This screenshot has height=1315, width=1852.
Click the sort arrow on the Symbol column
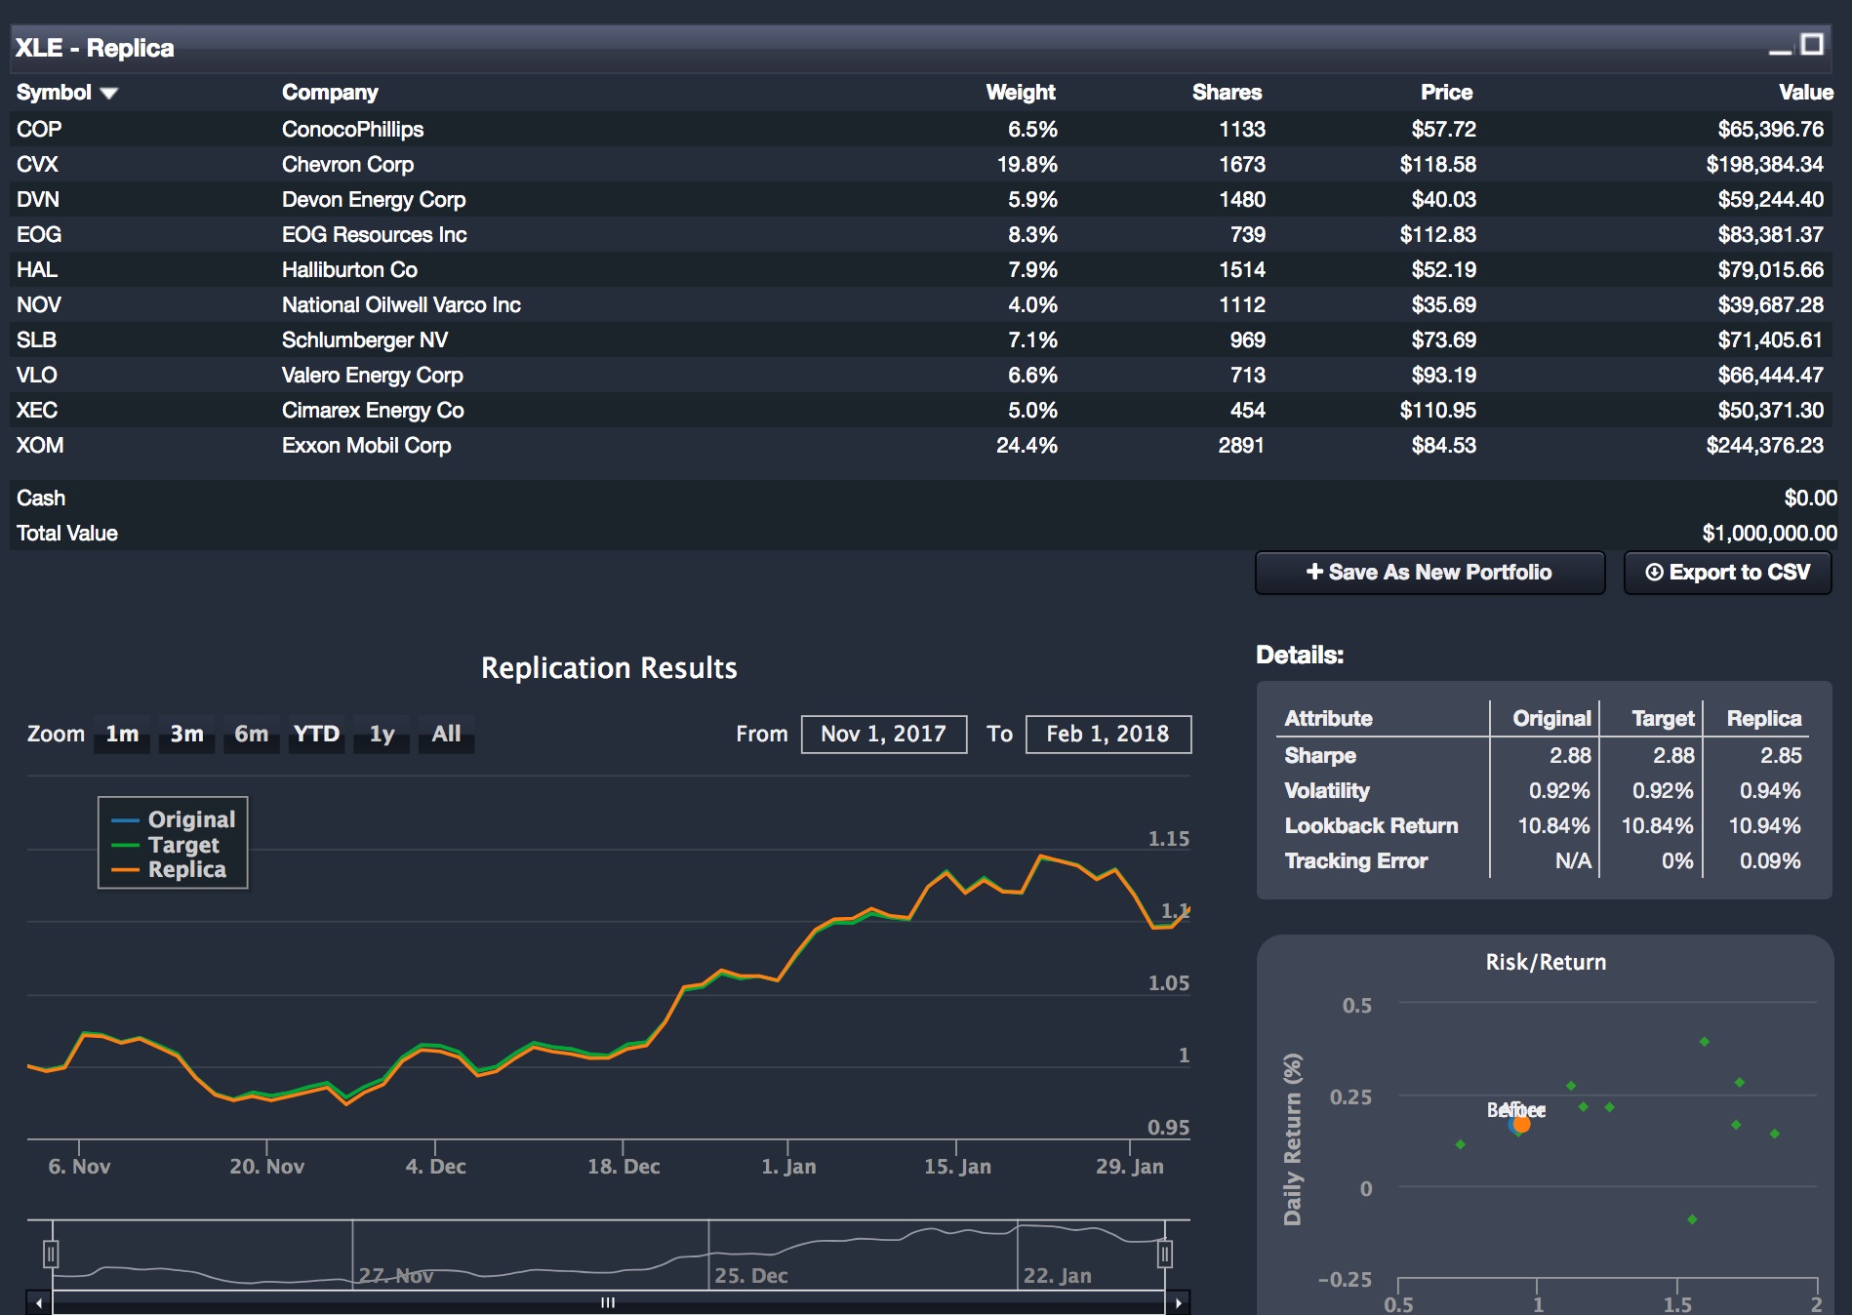click(109, 94)
